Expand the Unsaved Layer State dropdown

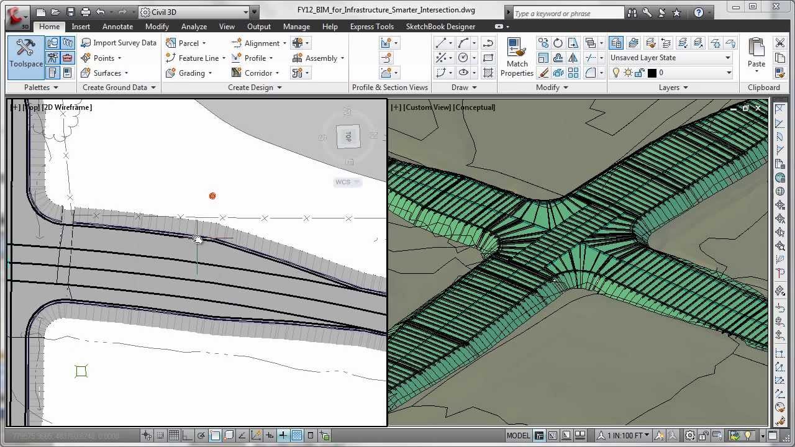pos(727,58)
